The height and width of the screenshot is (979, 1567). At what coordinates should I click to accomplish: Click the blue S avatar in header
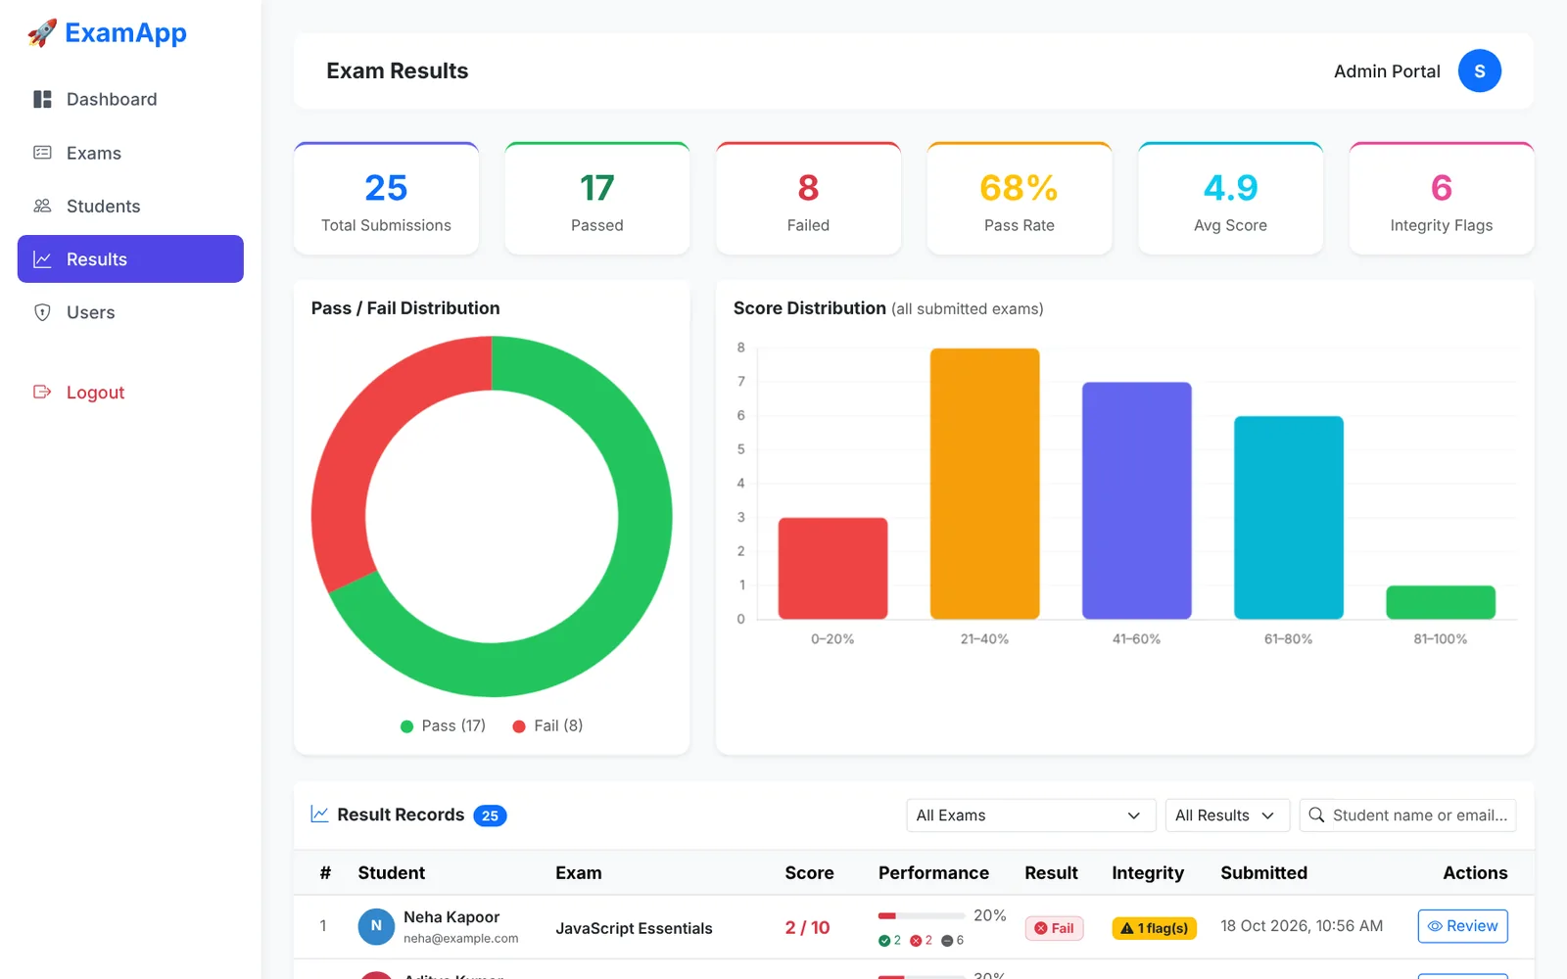pos(1479,70)
